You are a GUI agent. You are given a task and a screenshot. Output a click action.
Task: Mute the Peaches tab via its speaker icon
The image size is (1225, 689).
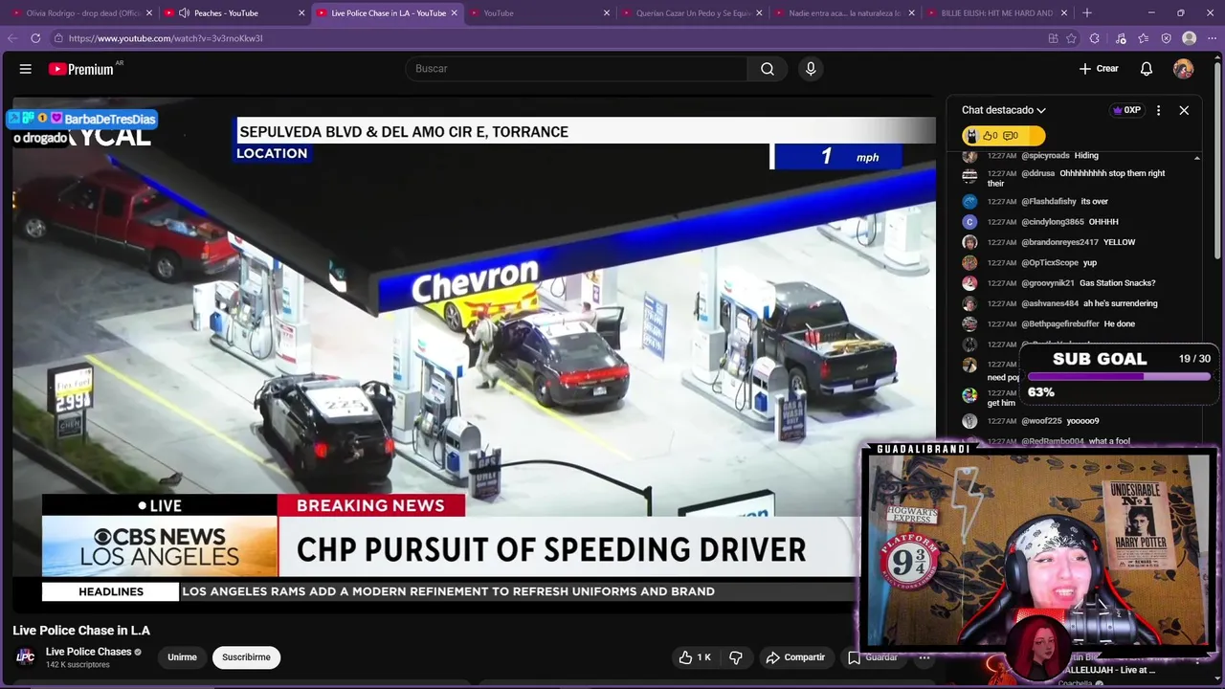(x=184, y=13)
